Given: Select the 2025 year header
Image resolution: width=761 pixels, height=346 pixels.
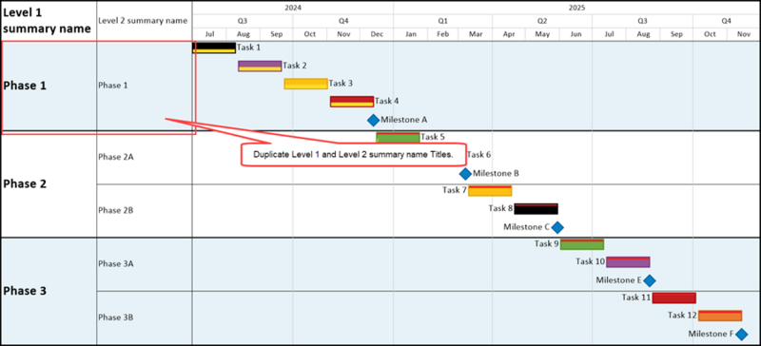Looking at the screenshot, I should click(577, 8).
